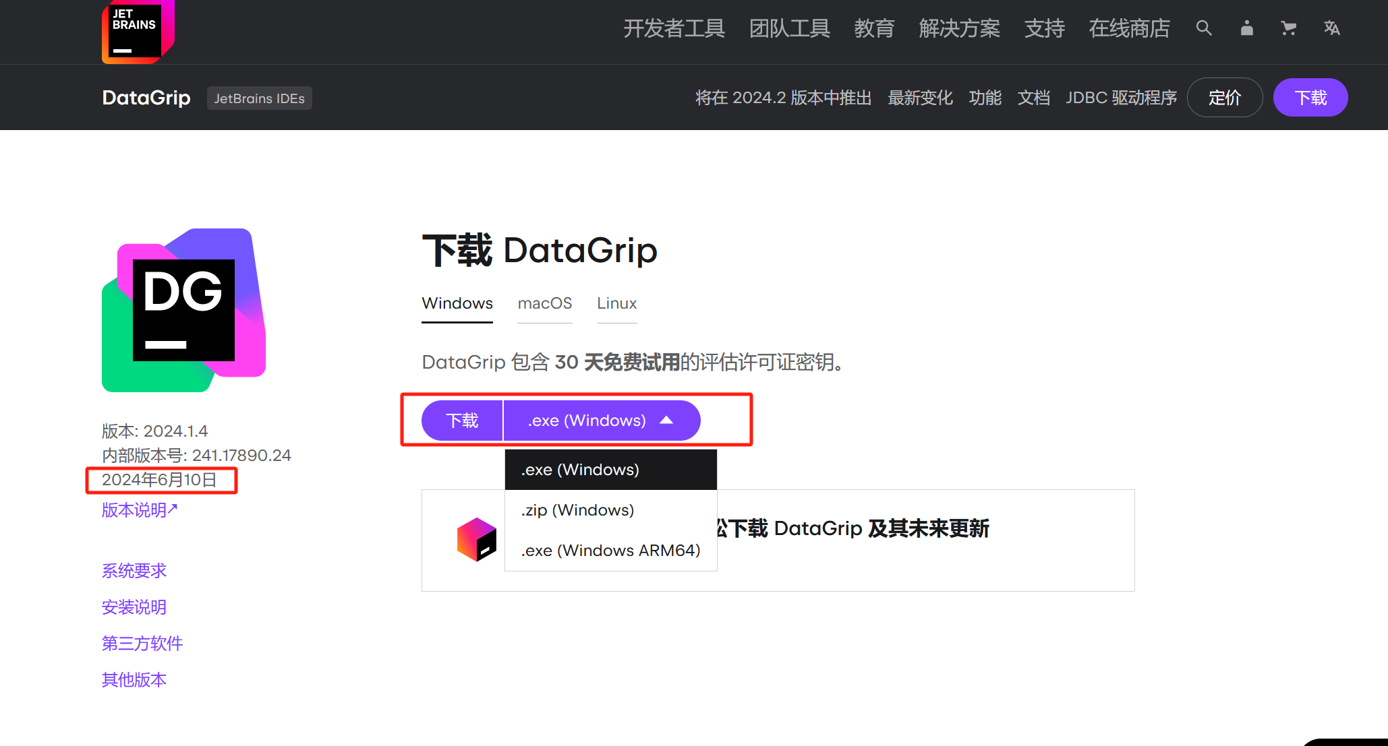Open the 其他版本 link
1388x746 pixels.
coord(134,680)
